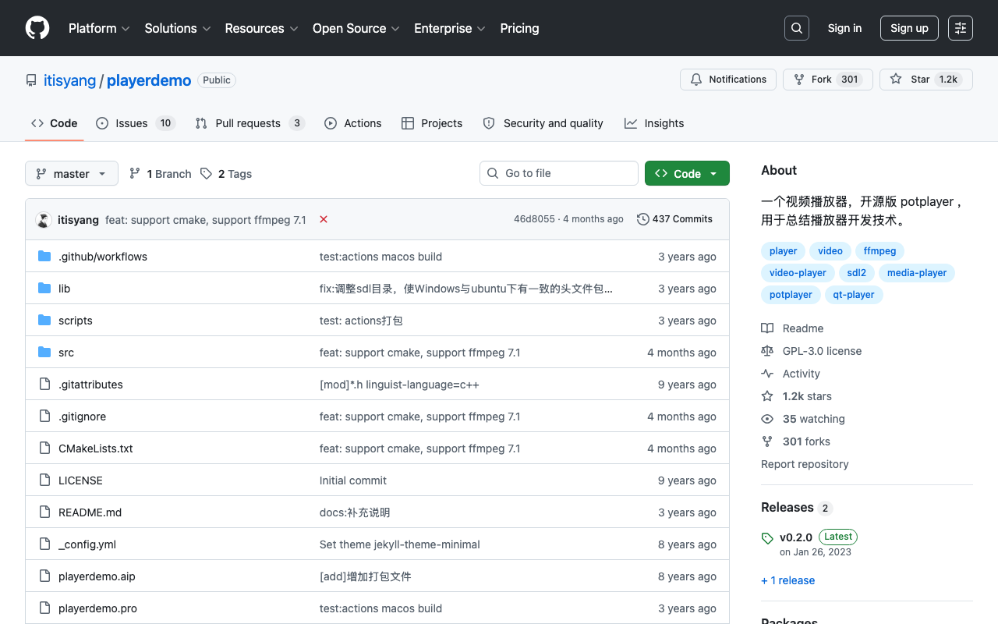Open the master branch dropdown
Viewport: 998px width, 624px height.
tap(72, 173)
